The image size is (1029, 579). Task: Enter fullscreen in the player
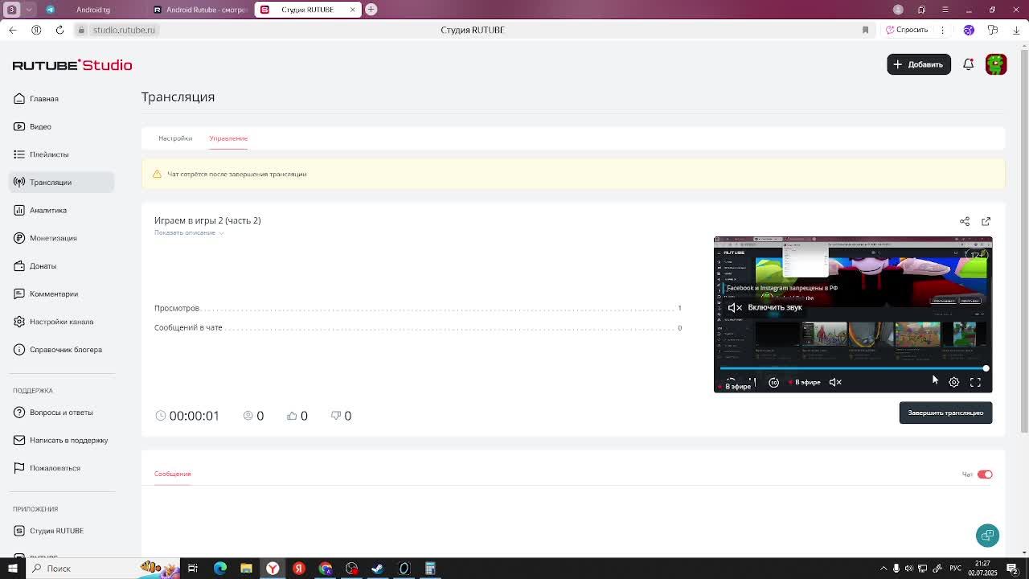pos(975,383)
